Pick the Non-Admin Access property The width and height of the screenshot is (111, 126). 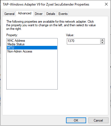20,51
